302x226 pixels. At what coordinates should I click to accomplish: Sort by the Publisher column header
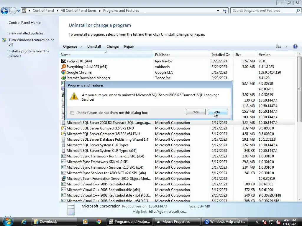[181, 54]
